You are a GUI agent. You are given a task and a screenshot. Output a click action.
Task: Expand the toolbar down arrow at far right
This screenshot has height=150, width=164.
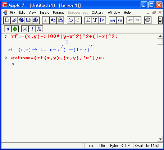click(x=160, y=22)
